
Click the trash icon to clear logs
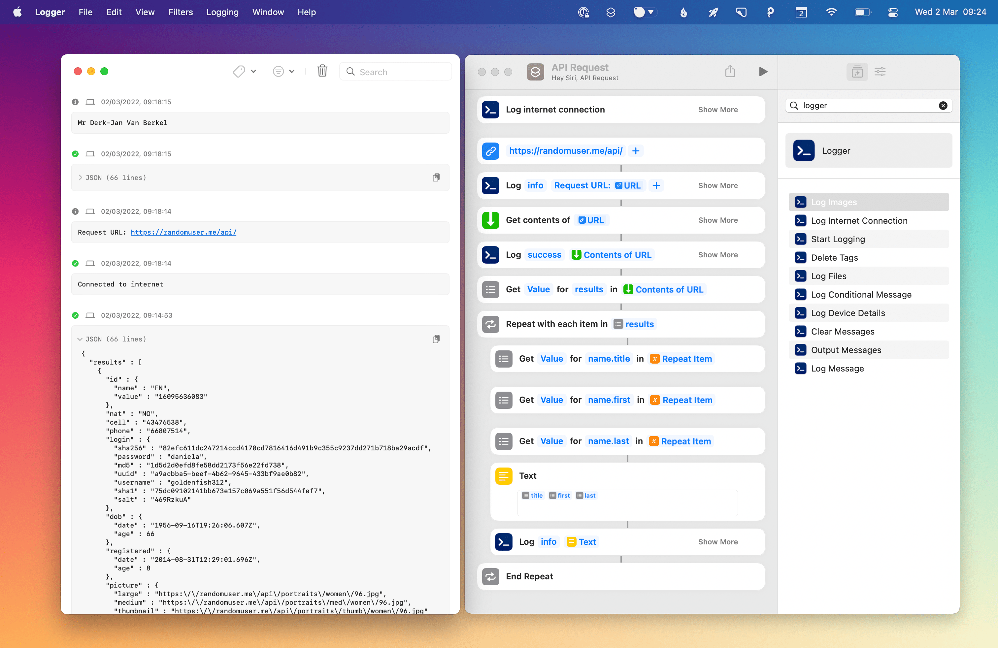point(322,71)
